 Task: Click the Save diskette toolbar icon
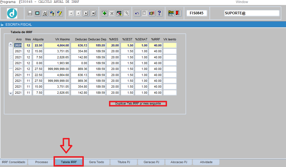[x=30, y=13]
